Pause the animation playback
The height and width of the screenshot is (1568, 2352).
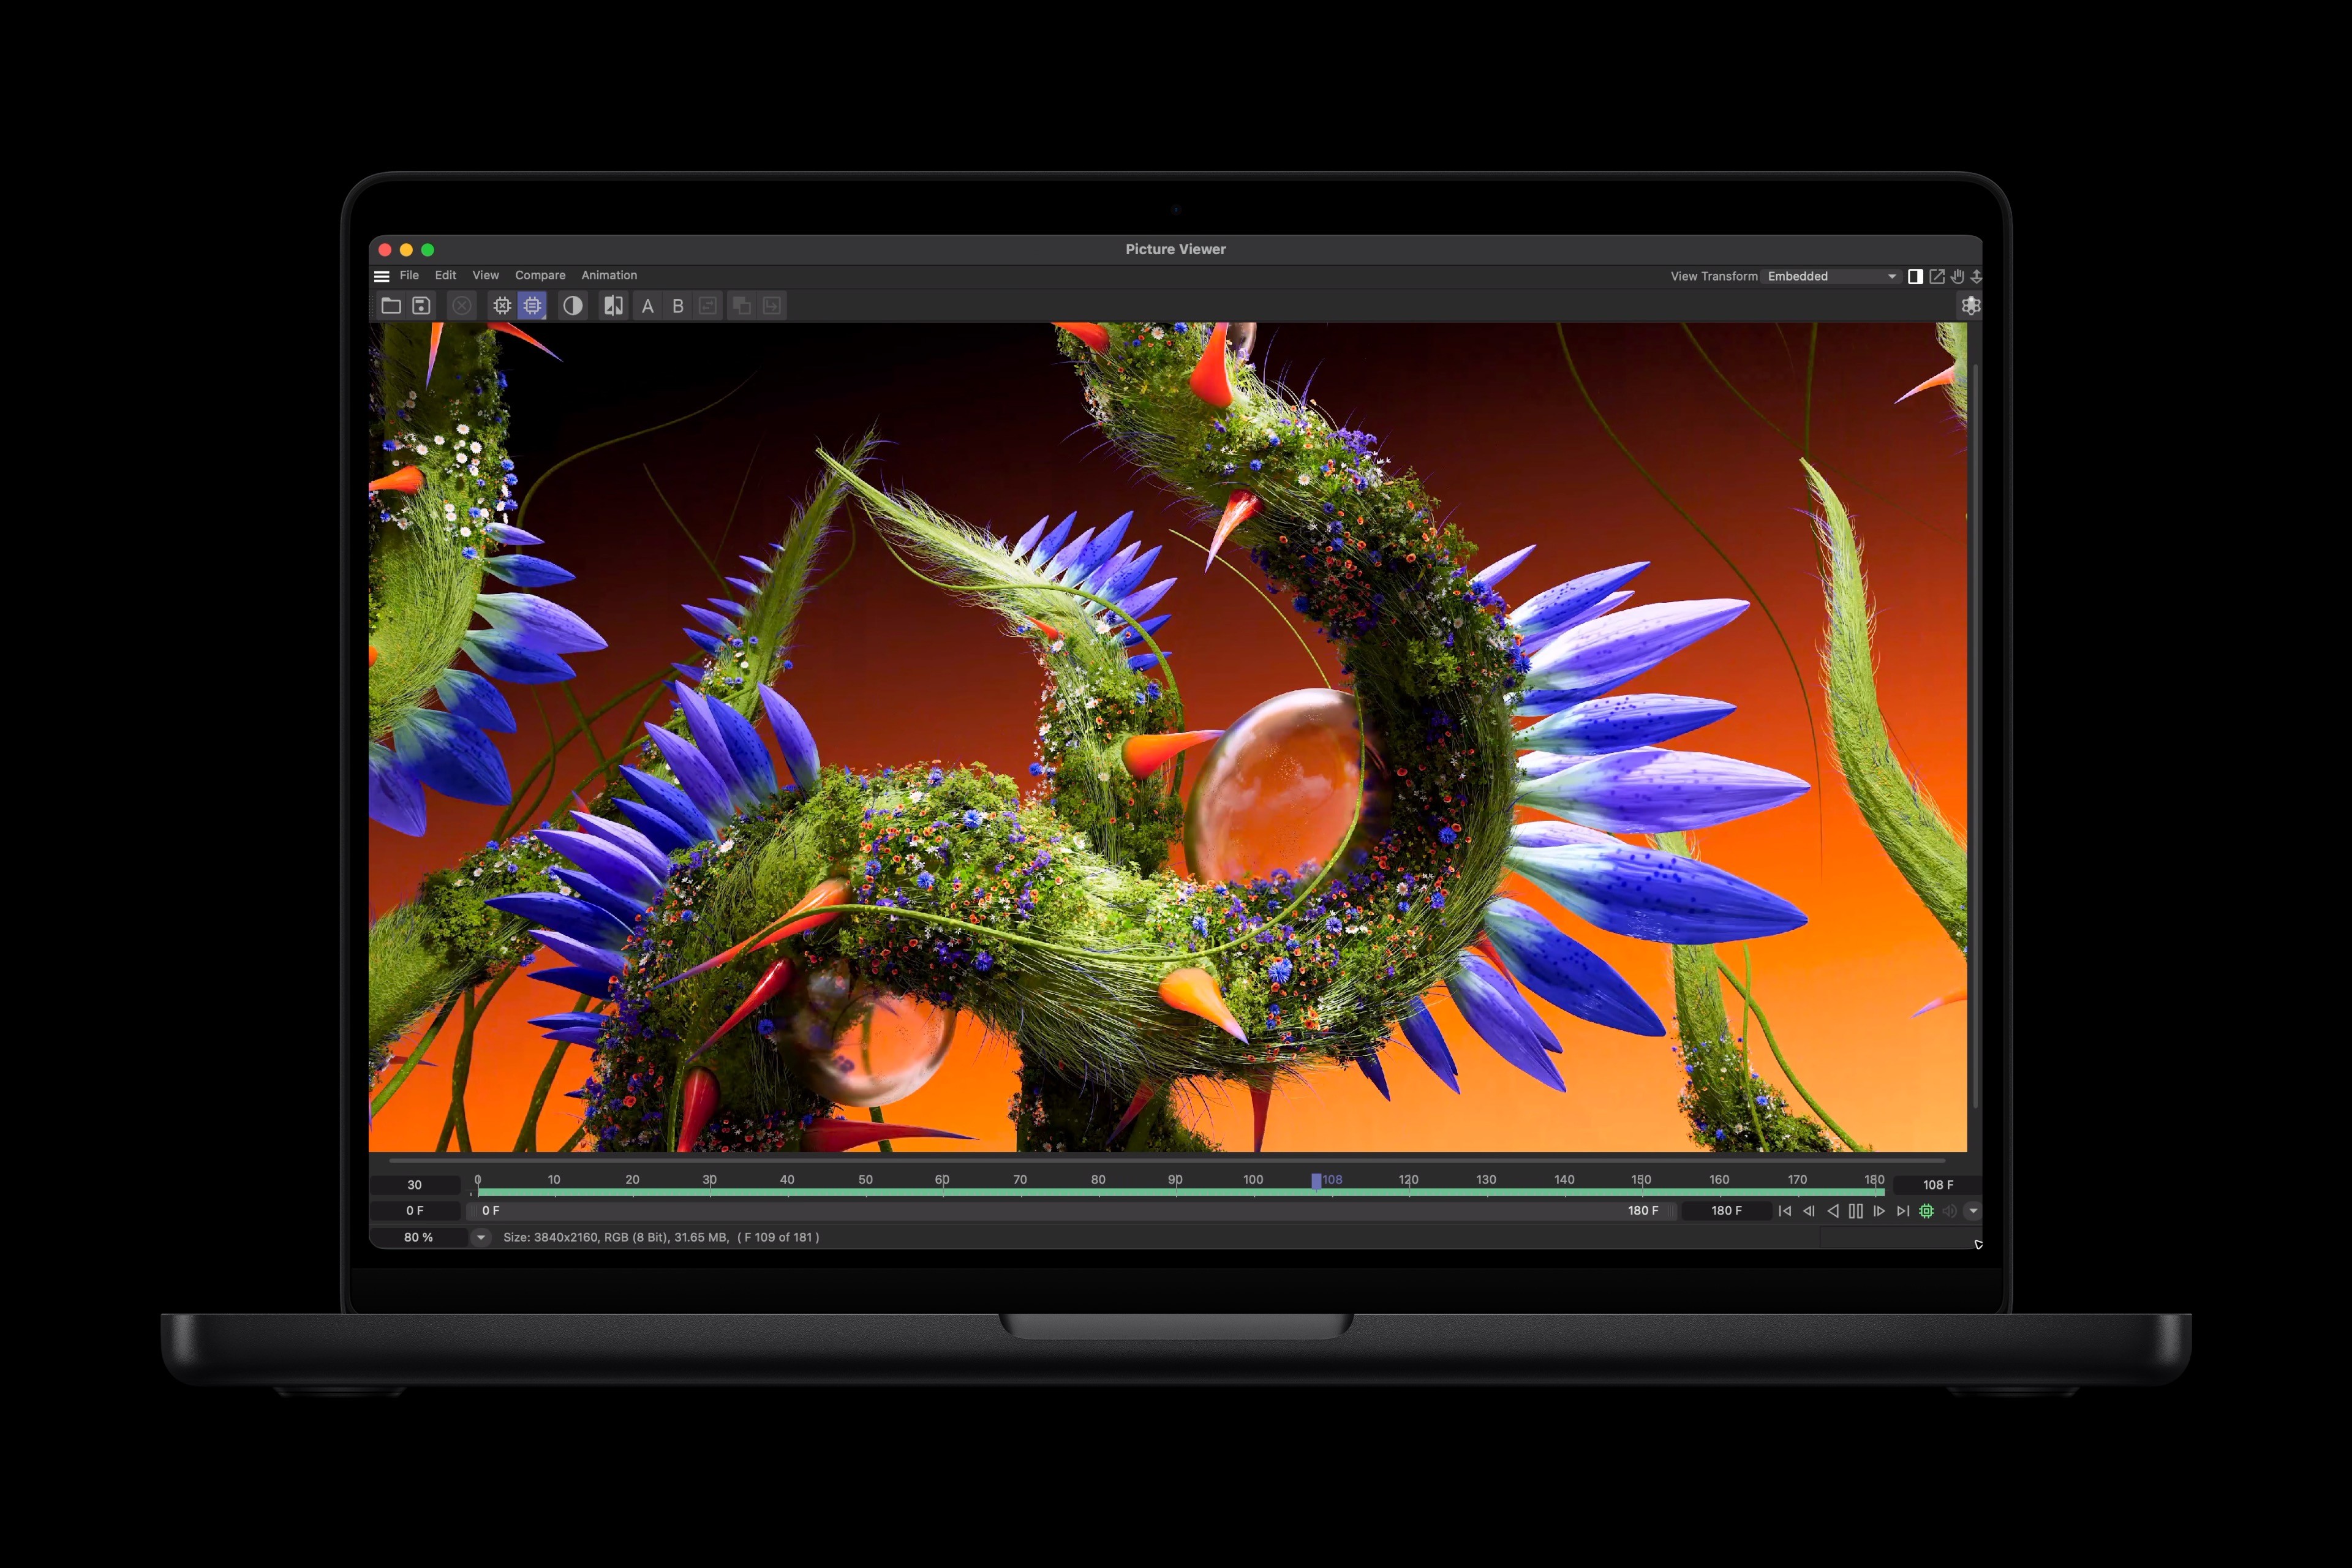click(x=1856, y=1211)
